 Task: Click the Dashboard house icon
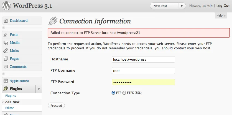[6, 21]
